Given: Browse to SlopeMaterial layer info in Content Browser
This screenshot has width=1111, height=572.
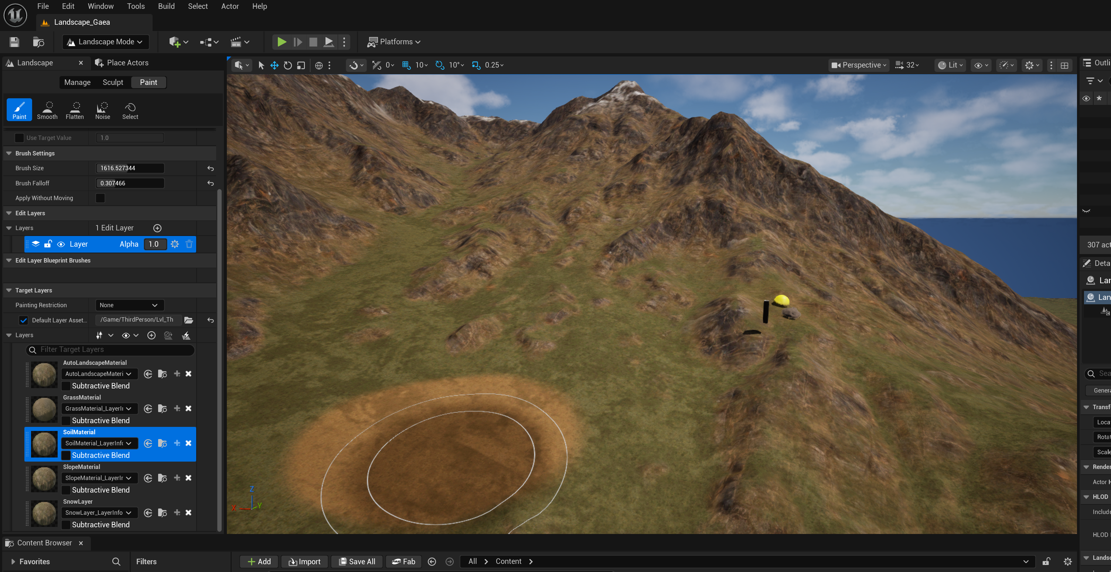Looking at the screenshot, I should (x=162, y=478).
